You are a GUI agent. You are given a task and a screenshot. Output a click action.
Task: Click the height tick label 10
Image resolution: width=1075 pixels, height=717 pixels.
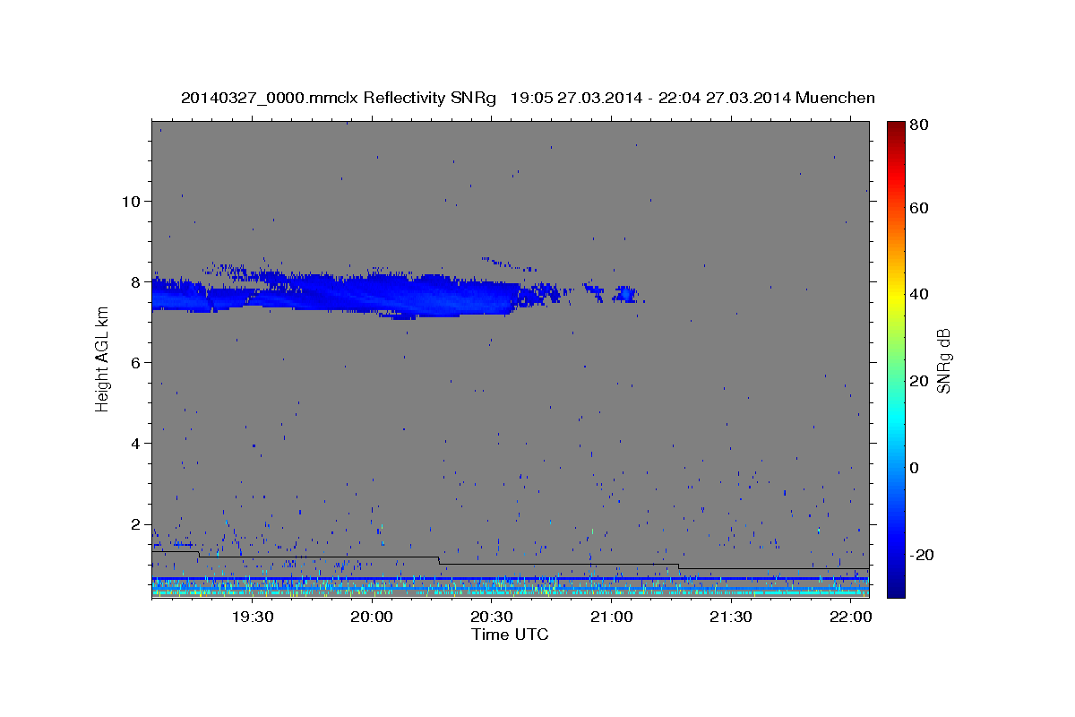132,201
